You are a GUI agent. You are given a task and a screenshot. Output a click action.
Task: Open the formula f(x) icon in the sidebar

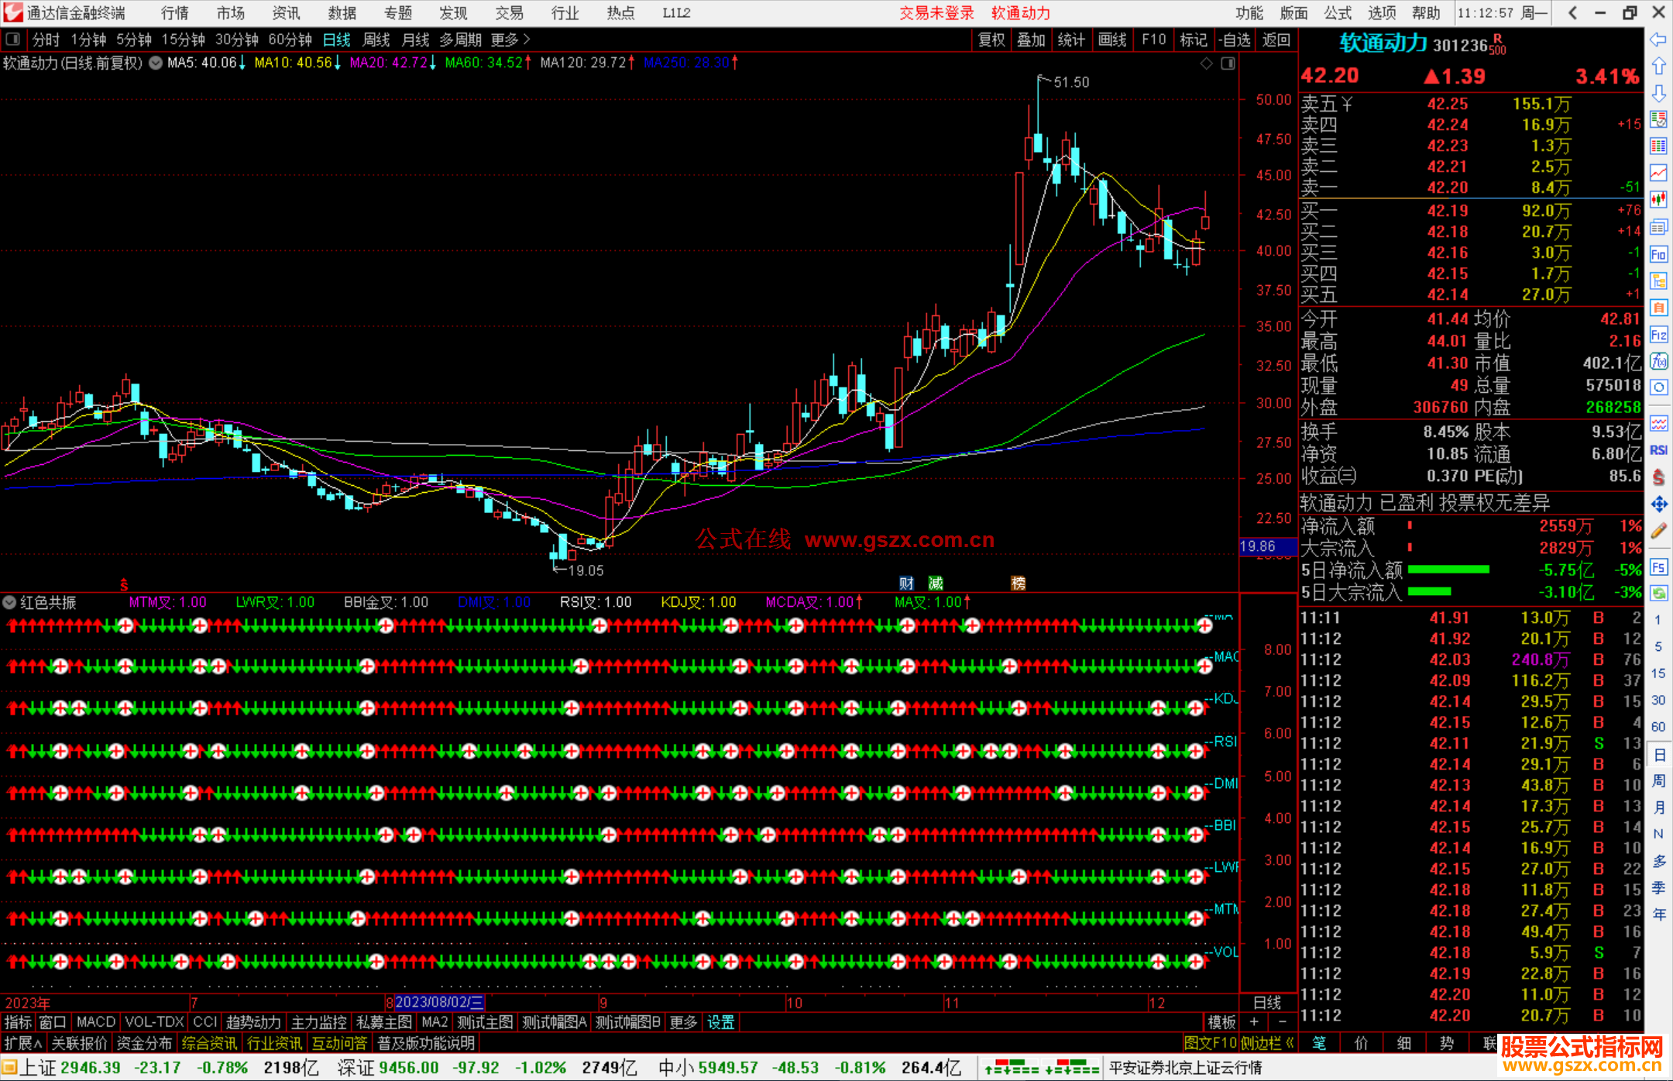pos(1658,361)
